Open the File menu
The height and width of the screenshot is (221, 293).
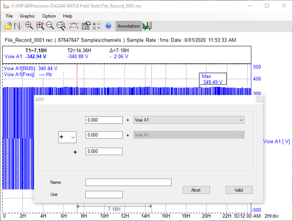tap(9, 16)
